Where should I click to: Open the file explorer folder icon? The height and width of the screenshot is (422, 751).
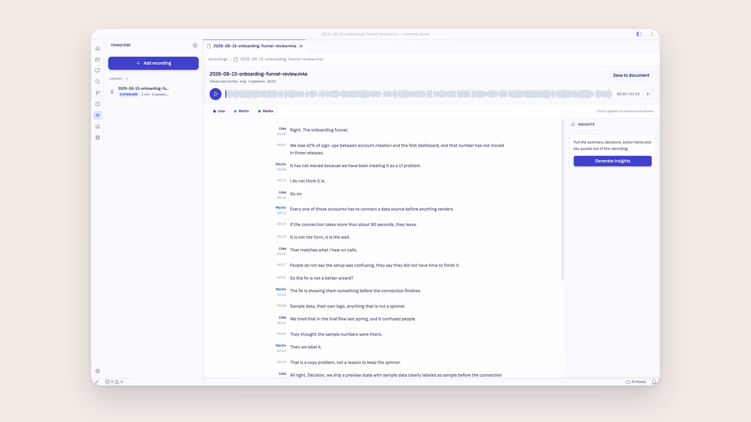(x=98, y=60)
